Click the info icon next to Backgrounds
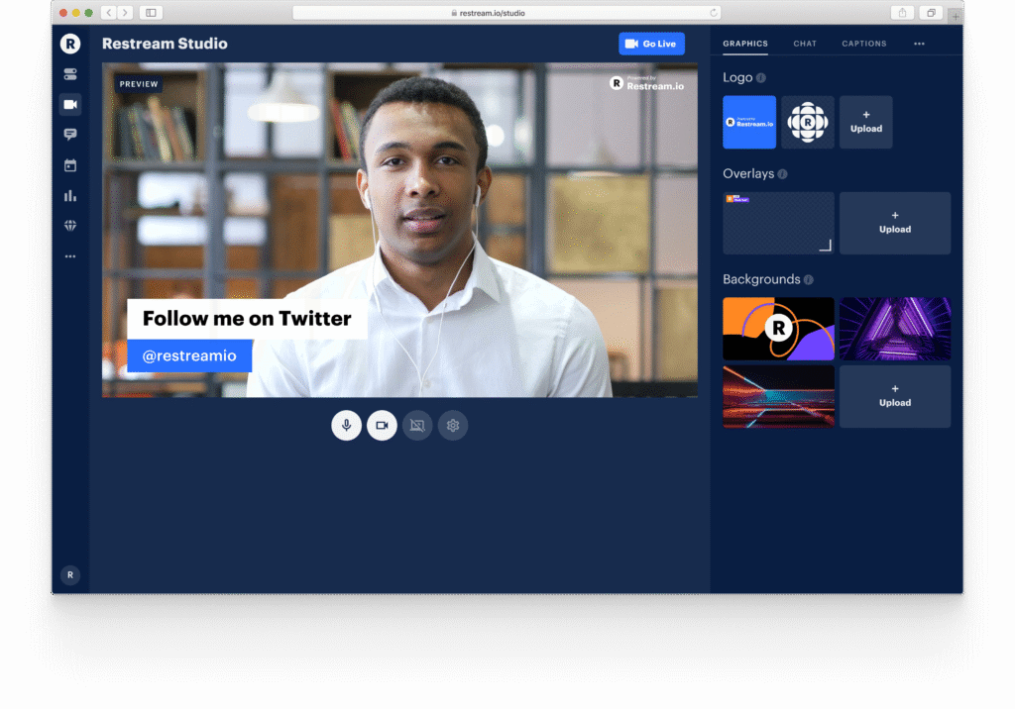The height and width of the screenshot is (709, 1015). pos(809,279)
